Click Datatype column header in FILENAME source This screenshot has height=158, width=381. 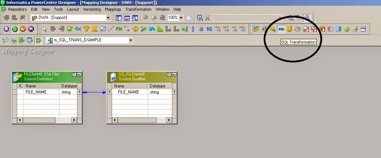pyautogui.click(x=68, y=86)
